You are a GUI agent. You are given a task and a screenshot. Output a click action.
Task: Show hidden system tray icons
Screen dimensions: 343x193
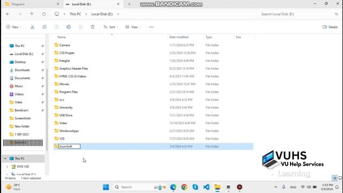(x=275, y=187)
